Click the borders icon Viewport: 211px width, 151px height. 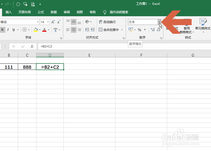click(x=25, y=30)
